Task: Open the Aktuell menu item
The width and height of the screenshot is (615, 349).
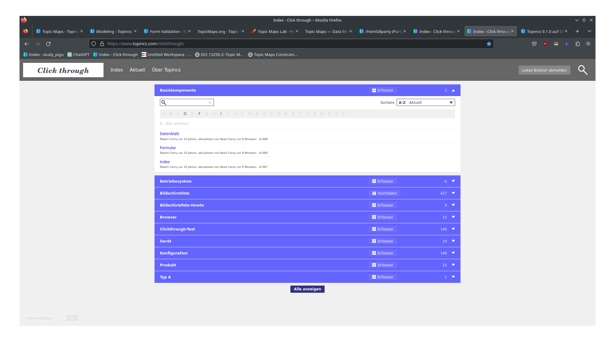Action: coord(137,70)
